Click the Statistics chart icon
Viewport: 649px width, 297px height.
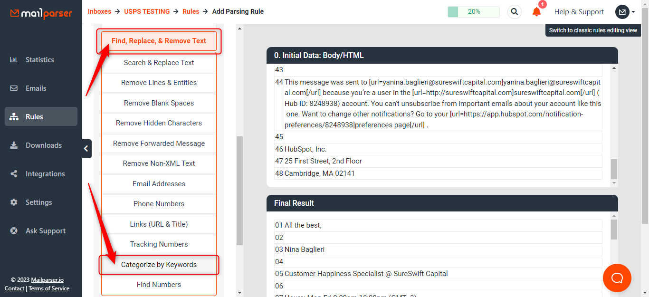14,60
